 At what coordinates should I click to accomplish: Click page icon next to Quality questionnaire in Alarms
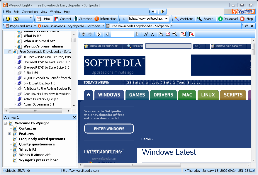point(15,144)
